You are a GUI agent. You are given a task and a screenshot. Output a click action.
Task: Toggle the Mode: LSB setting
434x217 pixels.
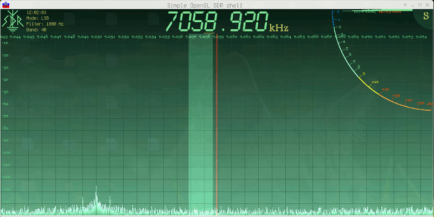pos(38,18)
